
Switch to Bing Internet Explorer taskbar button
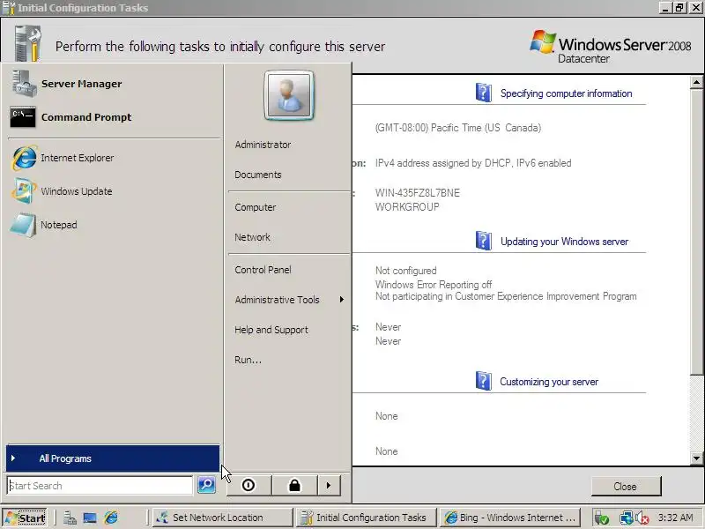pos(510,518)
